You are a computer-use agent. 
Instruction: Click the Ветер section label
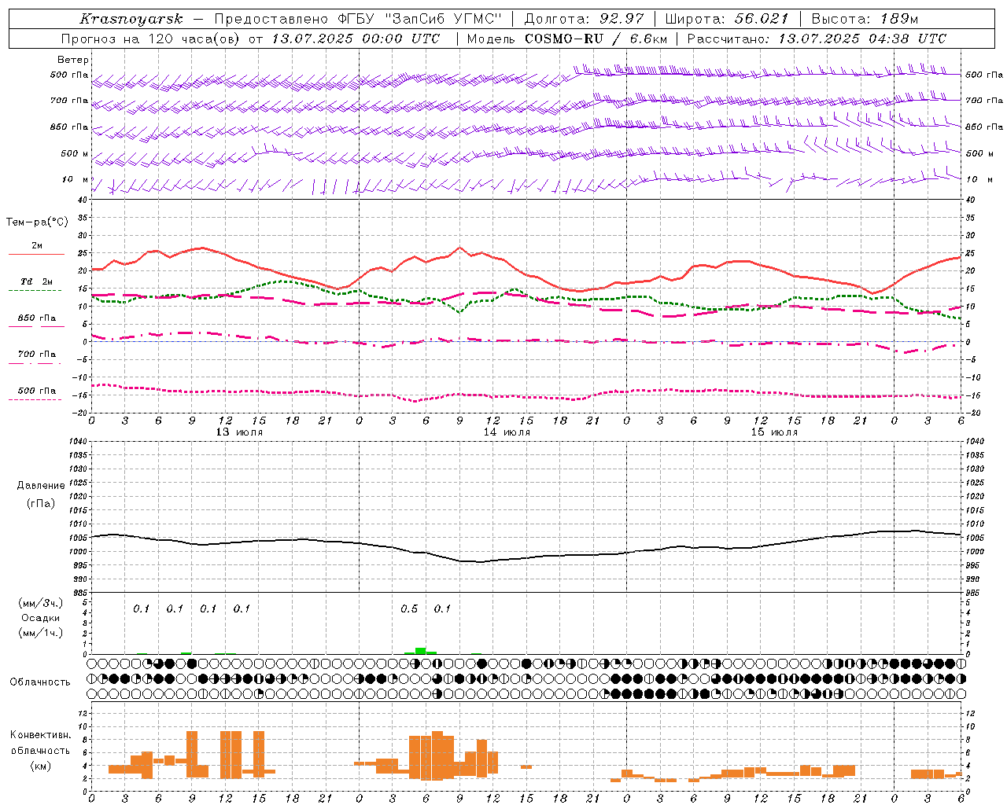(x=73, y=60)
